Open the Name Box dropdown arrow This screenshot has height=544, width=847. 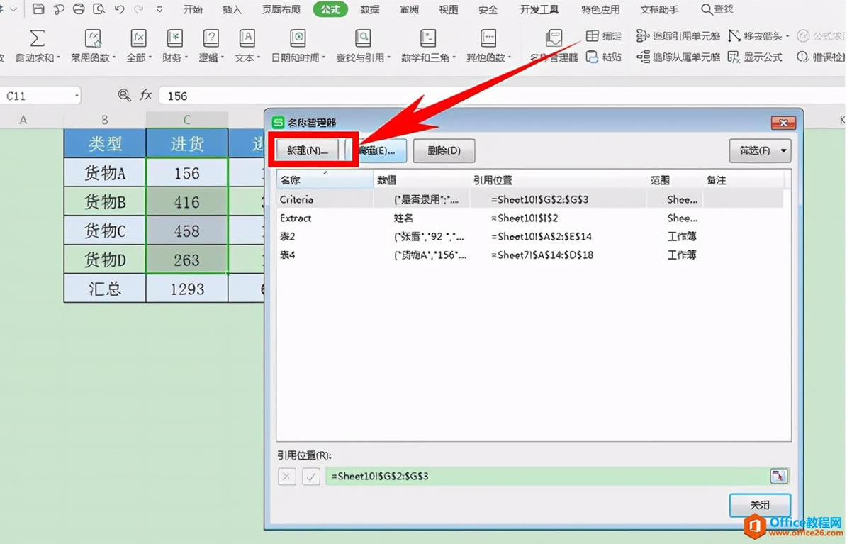click(x=77, y=96)
